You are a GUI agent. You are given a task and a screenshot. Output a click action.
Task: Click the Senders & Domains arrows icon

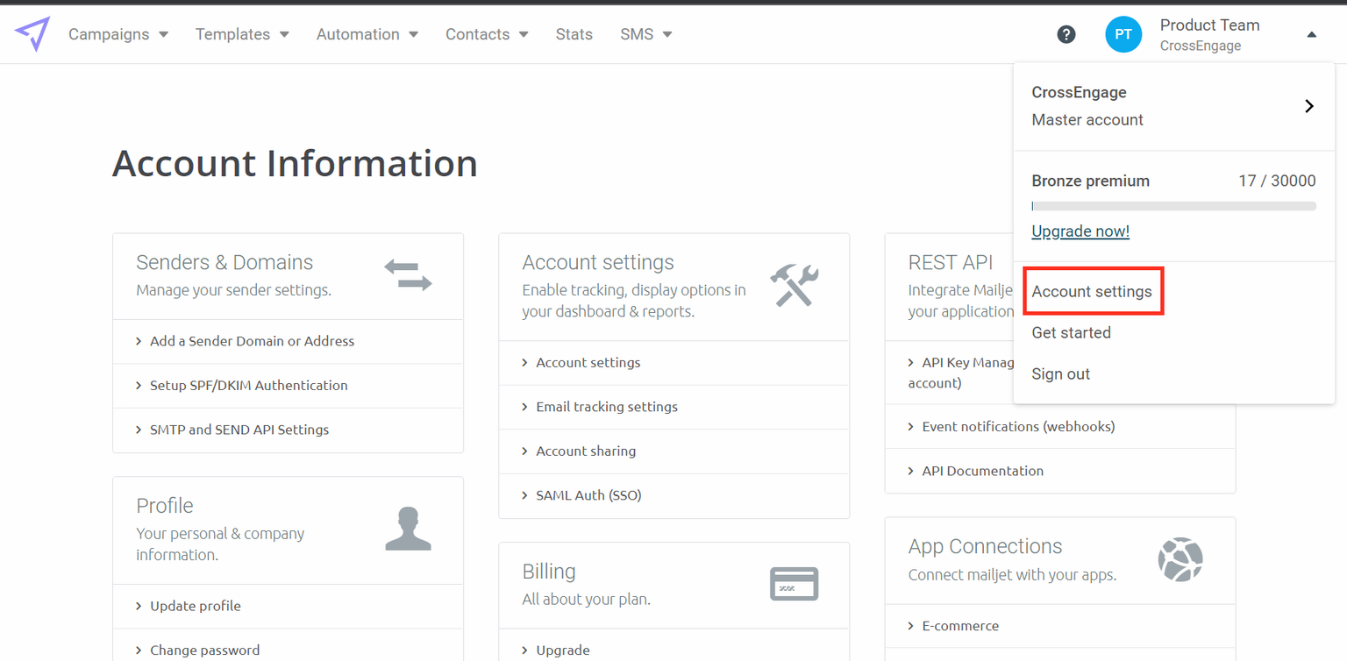point(409,274)
